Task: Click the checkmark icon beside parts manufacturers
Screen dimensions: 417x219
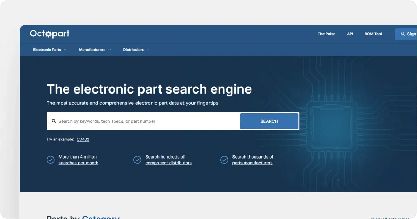Action: click(224, 160)
